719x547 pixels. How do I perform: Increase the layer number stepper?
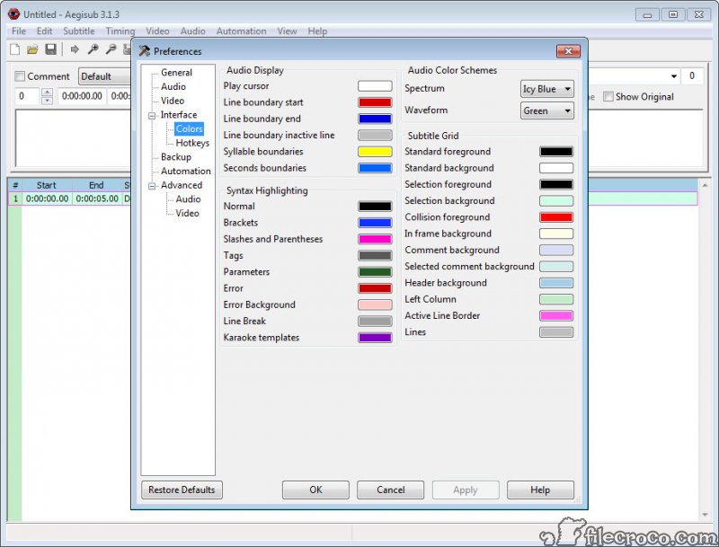point(47,93)
